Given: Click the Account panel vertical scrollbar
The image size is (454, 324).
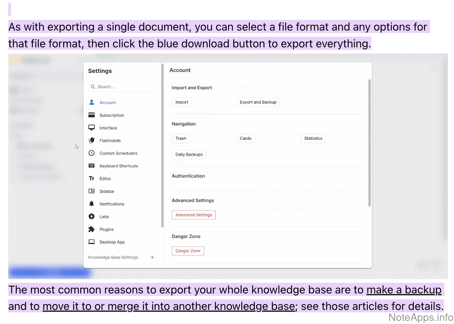Looking at the screenshot, I should pyautogui.click(x=370, y=142).
